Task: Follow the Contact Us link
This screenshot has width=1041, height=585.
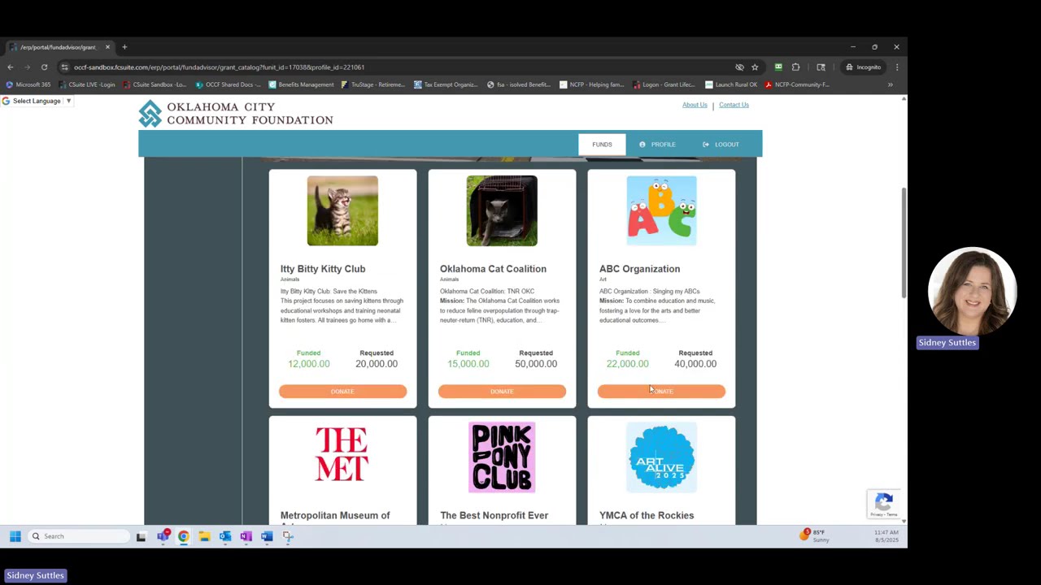Action: (734, 105)
